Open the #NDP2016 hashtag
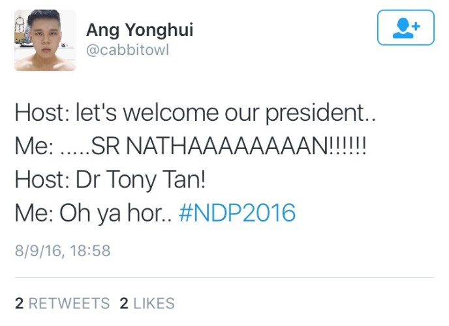The width and height of the screenshot is (449, 326). 237,213
